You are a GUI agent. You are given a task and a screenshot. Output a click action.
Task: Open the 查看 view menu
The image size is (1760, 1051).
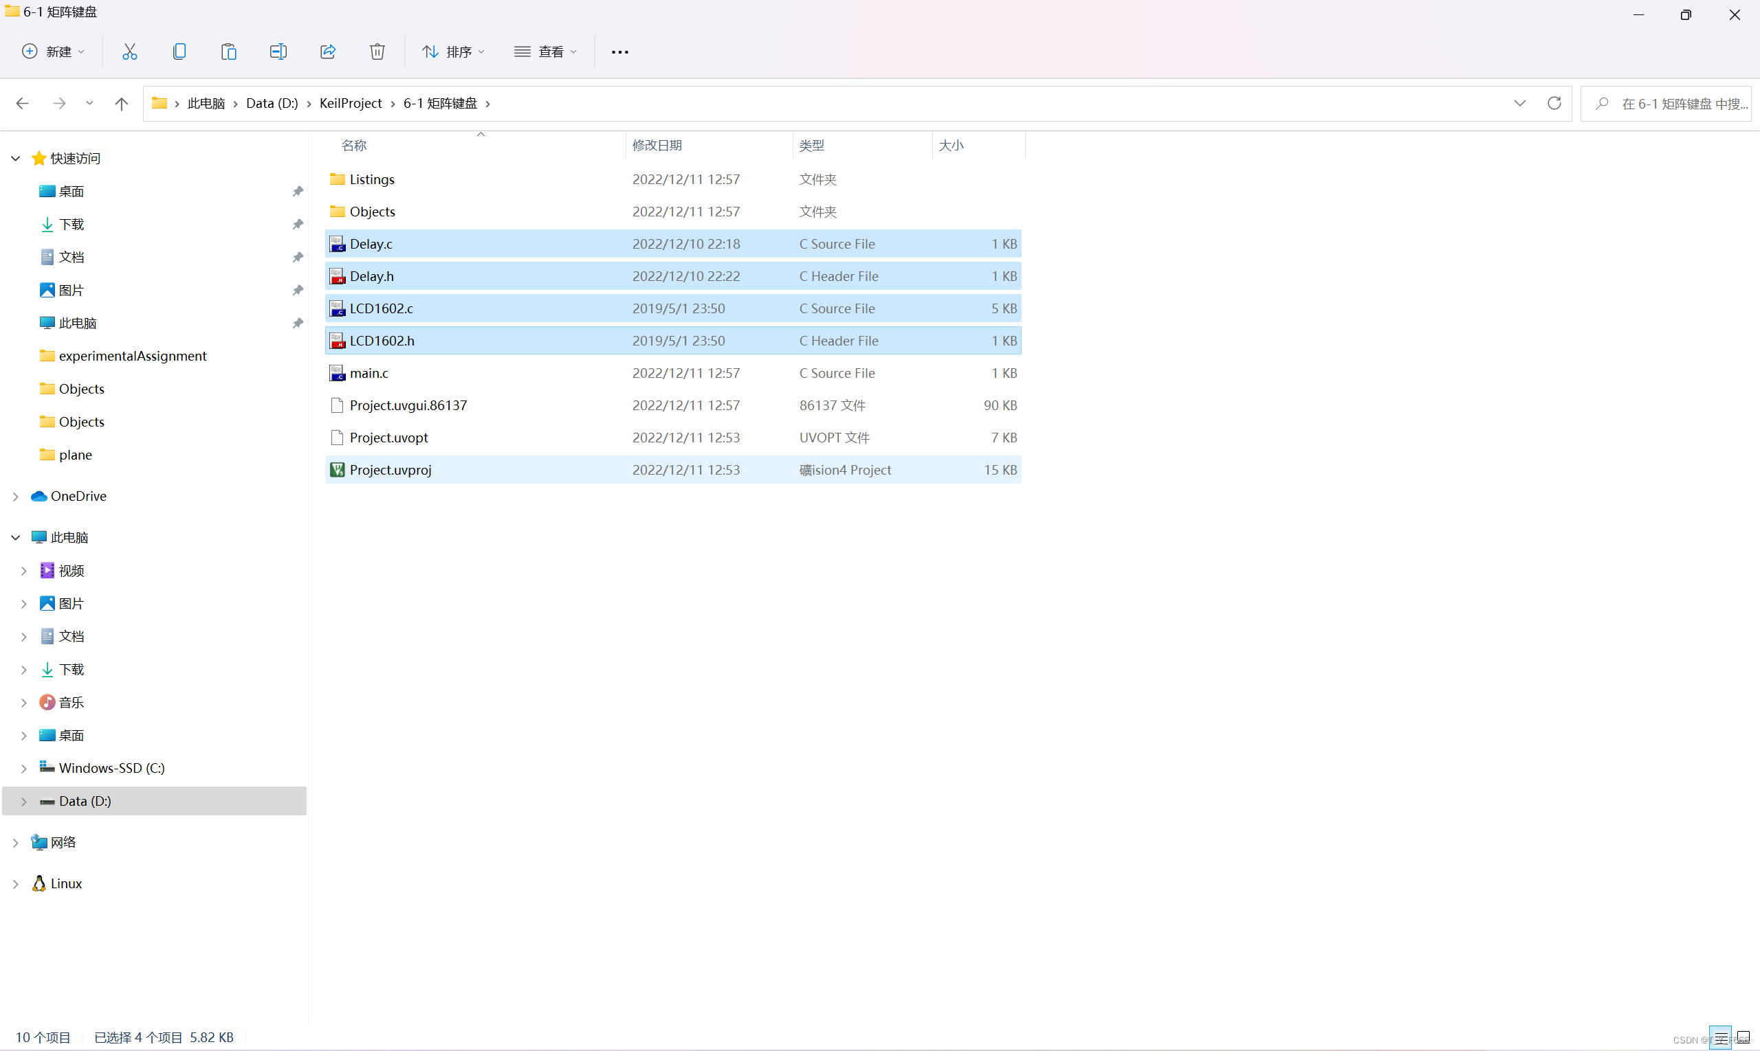pyautogui.click(x=546, y=52)
